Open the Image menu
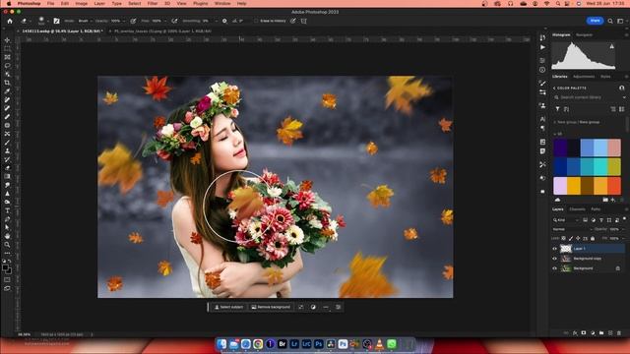The height and width of the screenshot is (354, 630). tap(81, 3)
